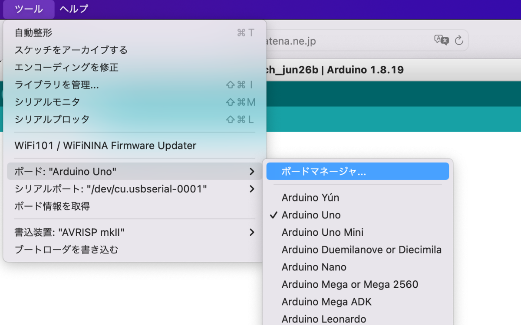Open シリアルプロッタ

(x=135, y=120)
